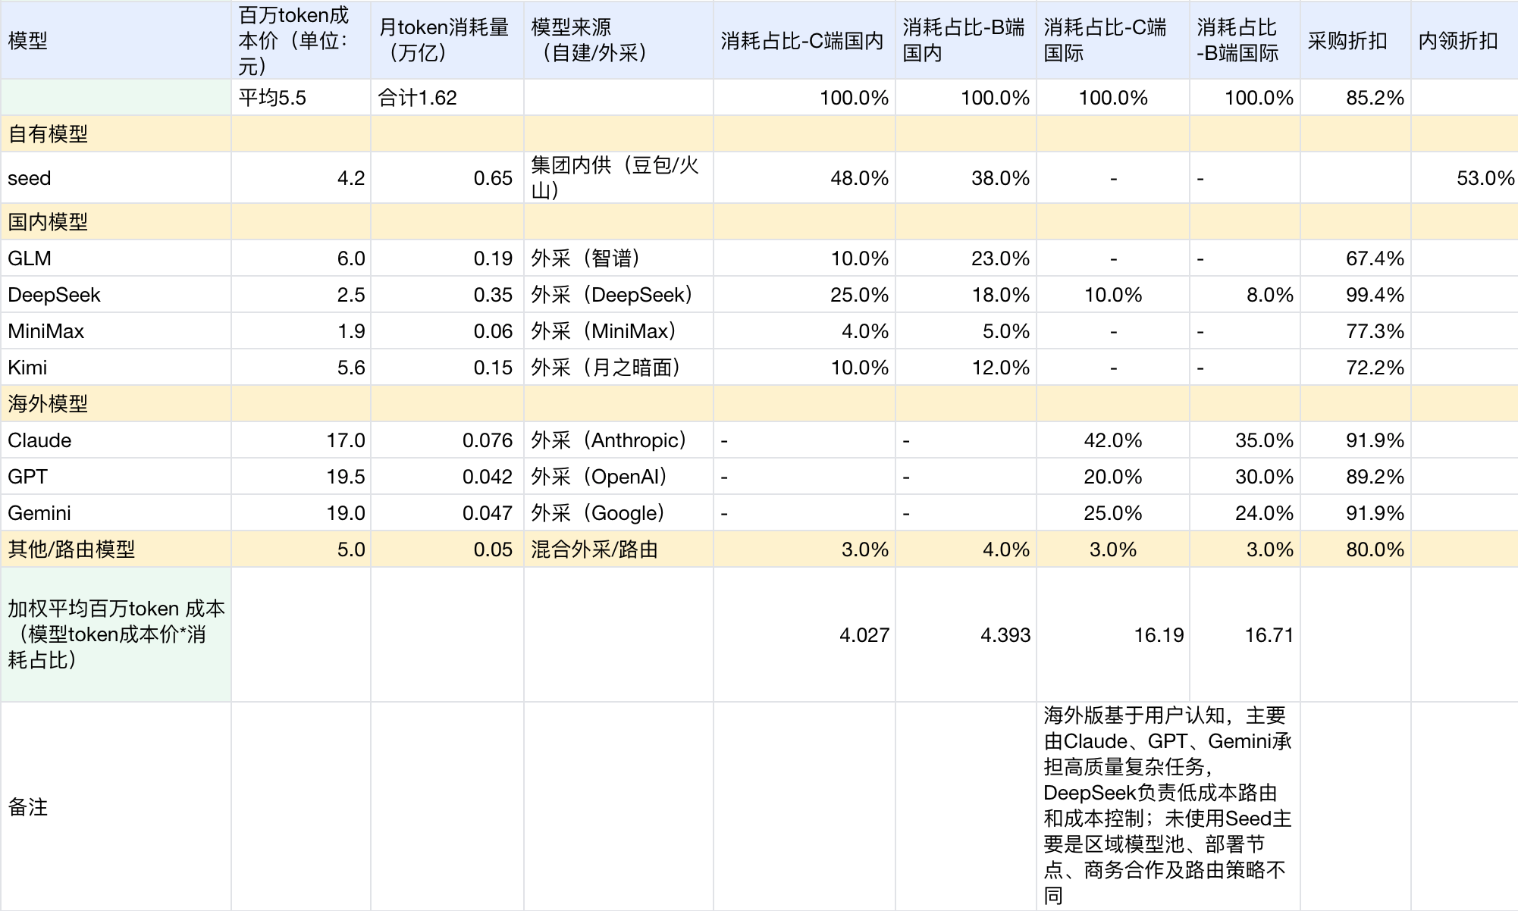Click the 合计1.62 cell

[447, 98]
